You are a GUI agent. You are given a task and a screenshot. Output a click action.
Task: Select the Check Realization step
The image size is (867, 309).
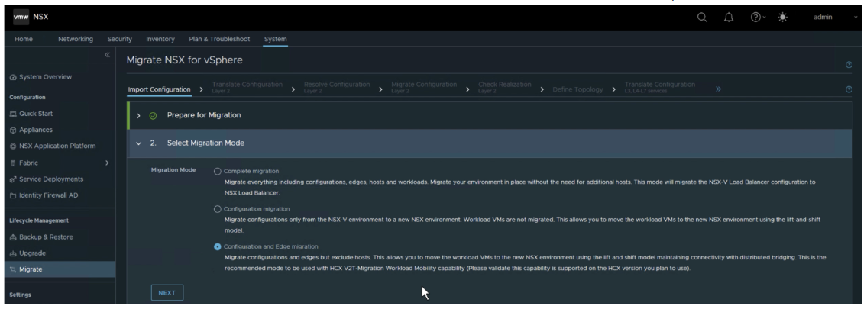tap(505, 87)
